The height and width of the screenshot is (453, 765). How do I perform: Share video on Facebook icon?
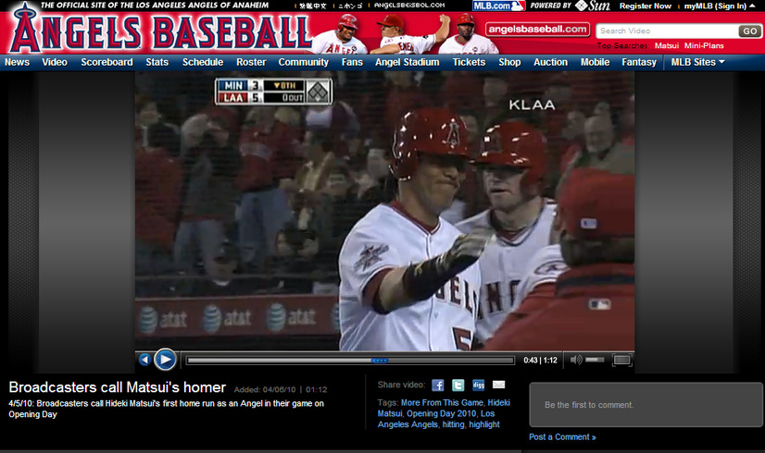(x=438, y=385)
